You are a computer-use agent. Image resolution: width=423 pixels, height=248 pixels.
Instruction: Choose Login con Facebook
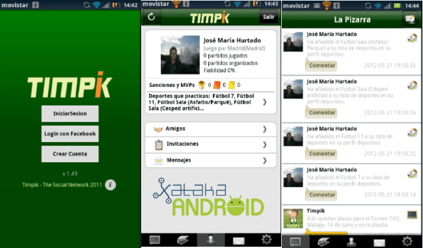70,134
